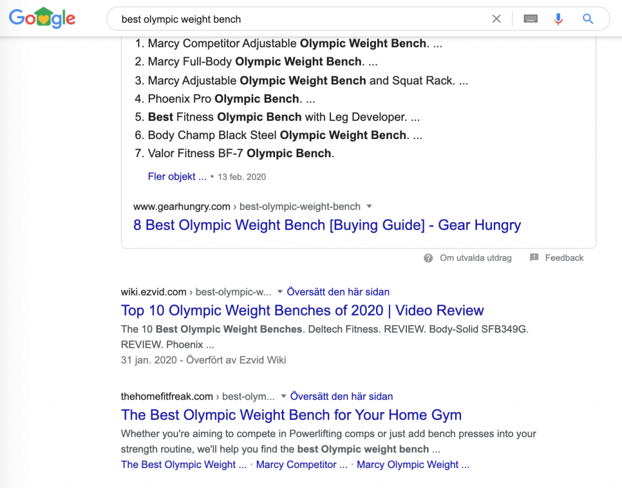
Task: Open the Marcy Olympic Weight sitelink
Action: (x=413, y=464)
